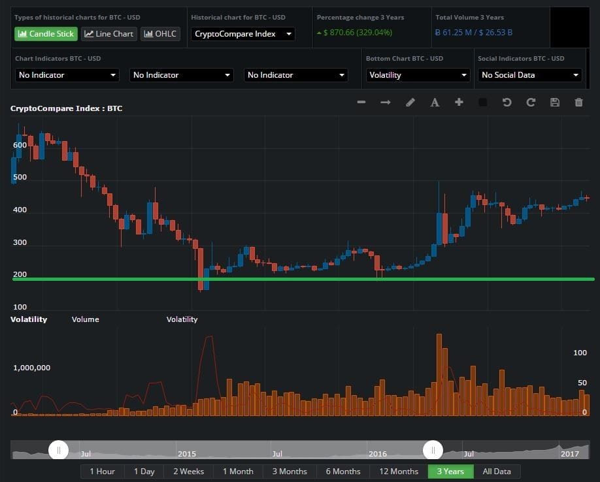Screen dimensions: 600x482
Task: Select the horizontal line drawing tool
Action: pos(361,103)
